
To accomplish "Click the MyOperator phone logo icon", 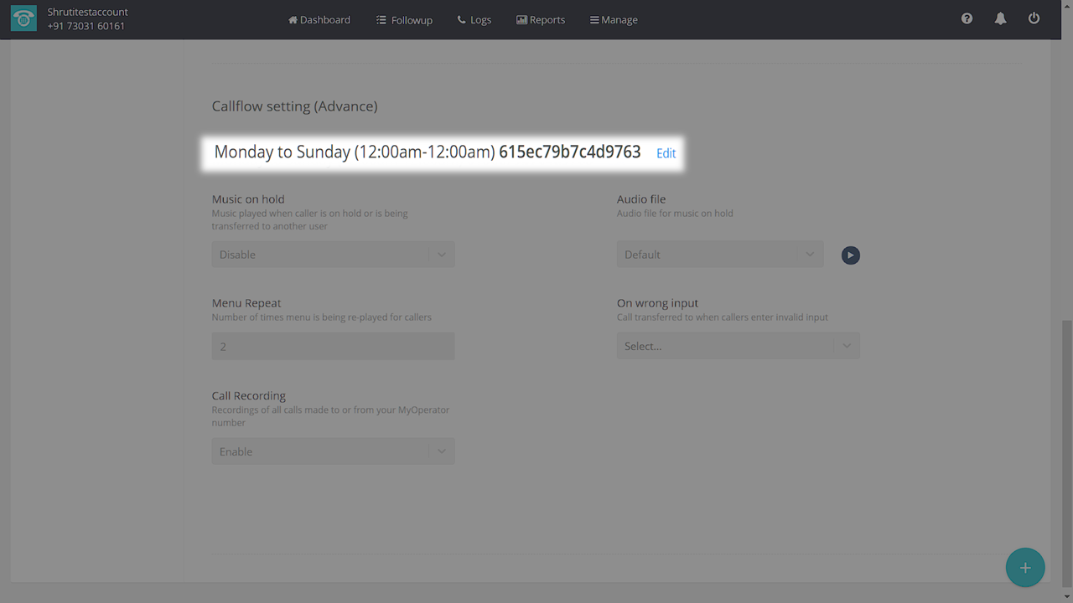I will 23,19.
